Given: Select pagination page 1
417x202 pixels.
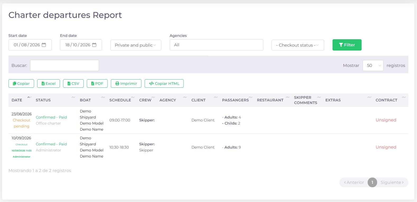Looking at the screenshot, I should point(372,182).
